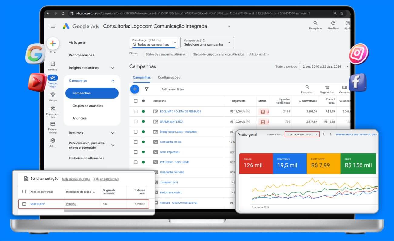This screenshot has height=241, width=394.
Task: Click the Criar plus button
Action: (x=53, y=43)
